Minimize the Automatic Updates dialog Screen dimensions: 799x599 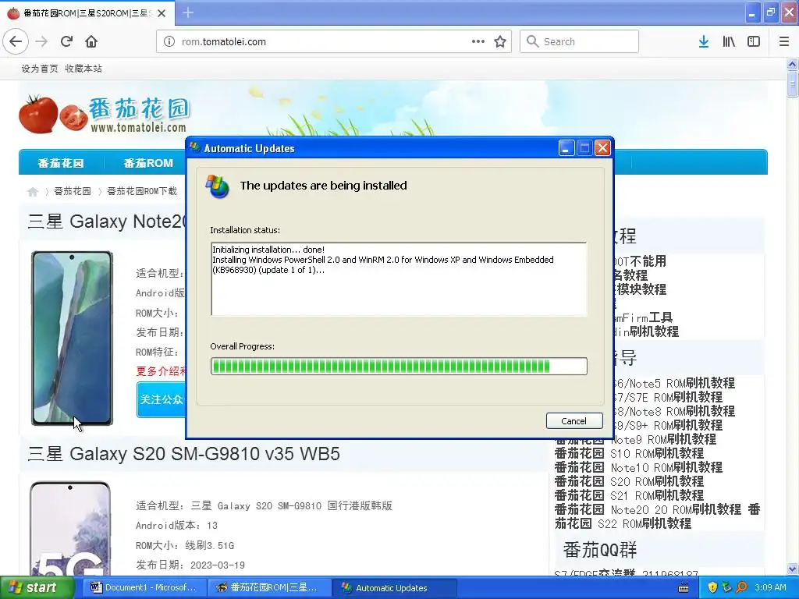click(566, 148)
